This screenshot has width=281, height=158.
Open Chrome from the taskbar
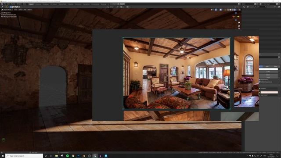(73, 156)
